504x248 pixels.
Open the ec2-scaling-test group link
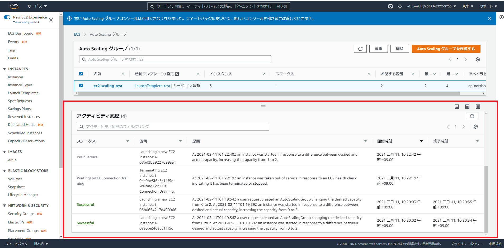[x=108, y=86]
